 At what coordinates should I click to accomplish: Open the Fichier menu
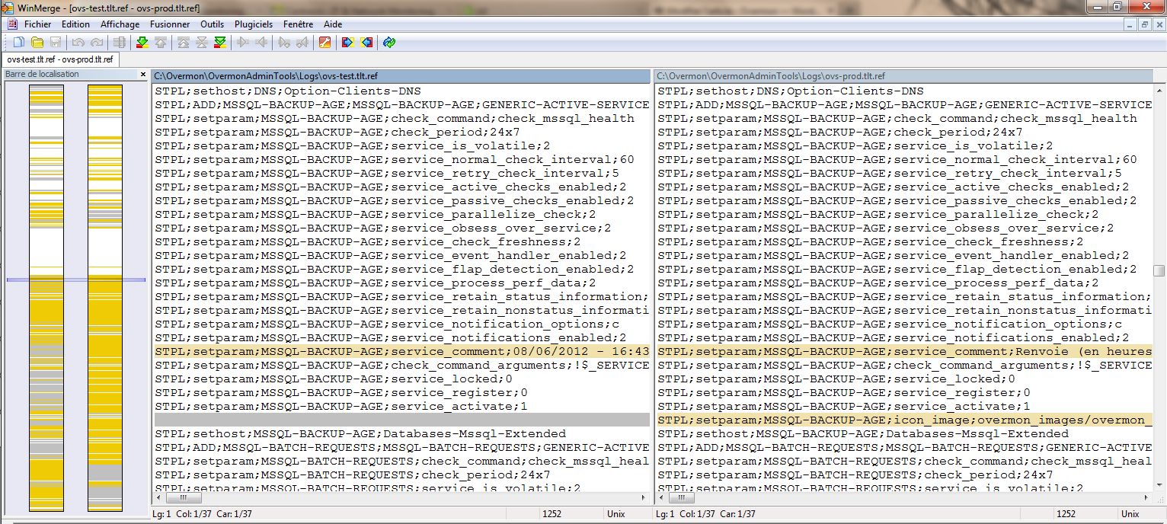(x=37, y=24)
